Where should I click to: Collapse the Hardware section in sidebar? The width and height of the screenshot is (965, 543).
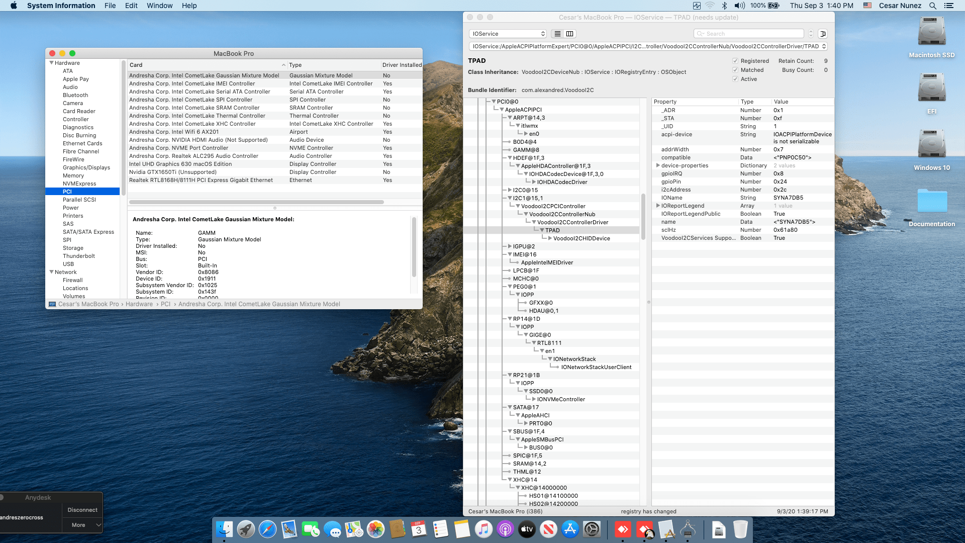coord(51,63)
